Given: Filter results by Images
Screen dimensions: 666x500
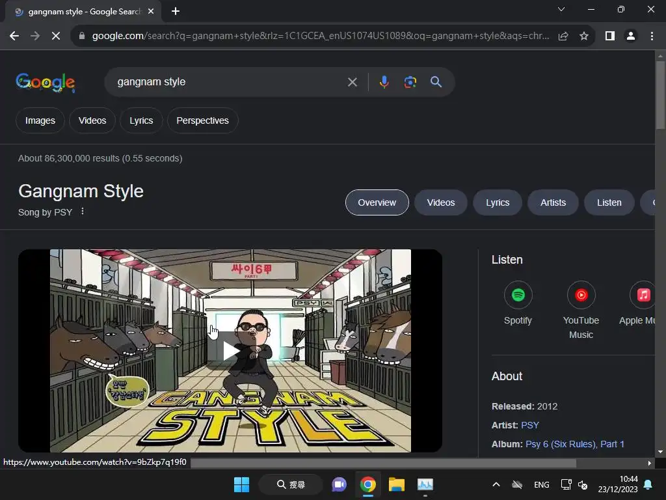Looking at the screenshot, I should (x=40, y=120).
